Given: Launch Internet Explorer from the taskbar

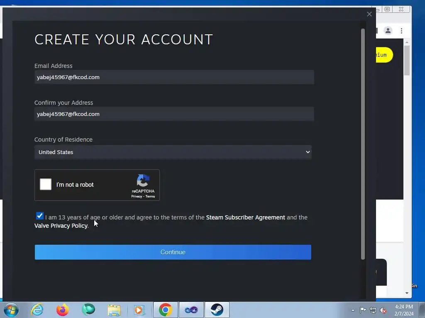Looking at the screenshot, I should click(x=37, y=310).
